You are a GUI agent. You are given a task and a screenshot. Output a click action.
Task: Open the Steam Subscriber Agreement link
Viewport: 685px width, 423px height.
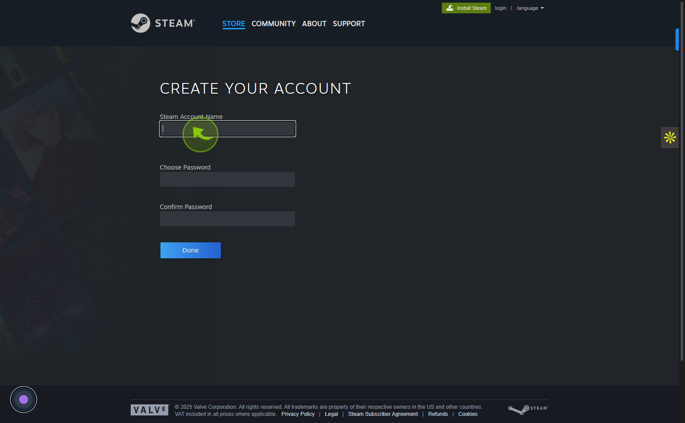[x=383, y=414]
